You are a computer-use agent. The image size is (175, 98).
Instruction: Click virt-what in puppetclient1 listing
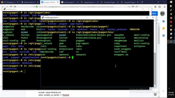120,52
